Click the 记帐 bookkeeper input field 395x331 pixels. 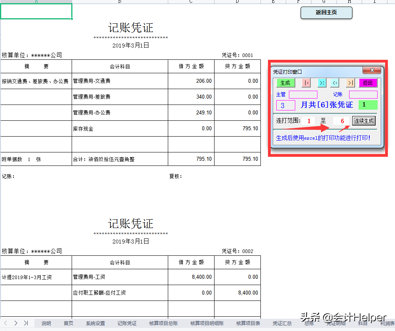[363, 95]
